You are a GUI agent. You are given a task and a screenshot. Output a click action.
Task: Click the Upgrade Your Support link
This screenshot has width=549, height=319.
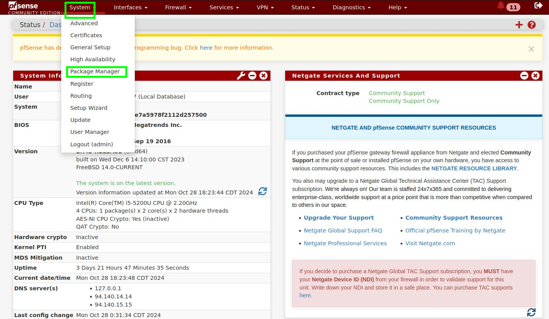pos(339,218)
